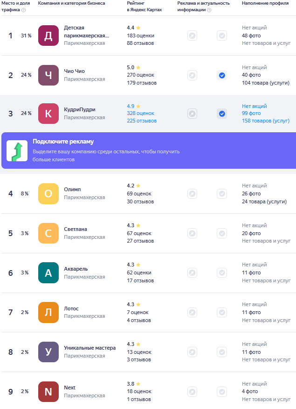Image resolution: width=296 pixels, height=409 pixels.
Task: Click the help icon beside 'информации' header
Action: tap(209, 10)
